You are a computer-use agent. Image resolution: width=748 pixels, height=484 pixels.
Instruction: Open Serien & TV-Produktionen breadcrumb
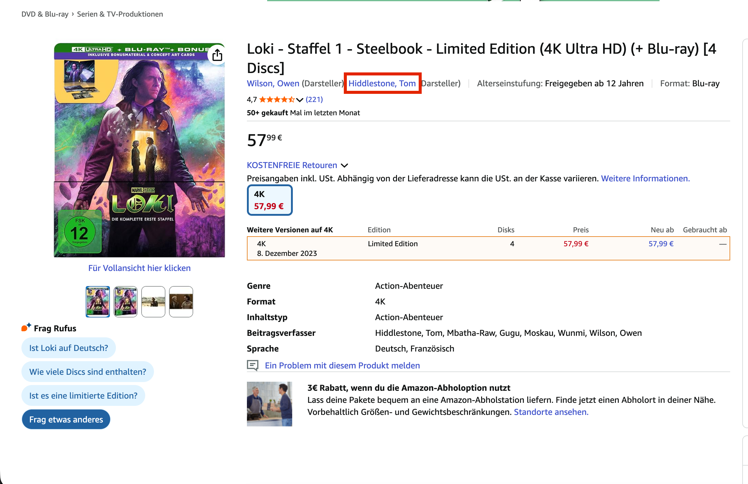pos(120,14)
